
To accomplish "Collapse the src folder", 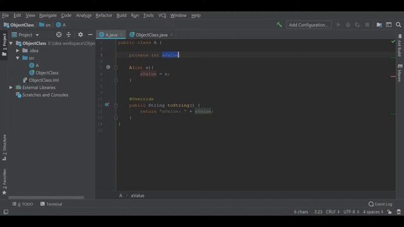I will point(18,58).
